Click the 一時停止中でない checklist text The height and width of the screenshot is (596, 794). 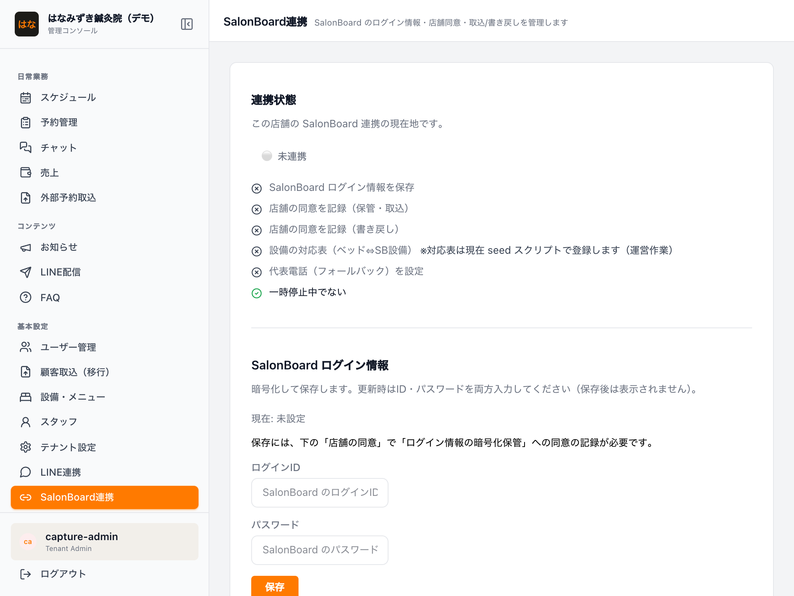coord(307,292)
